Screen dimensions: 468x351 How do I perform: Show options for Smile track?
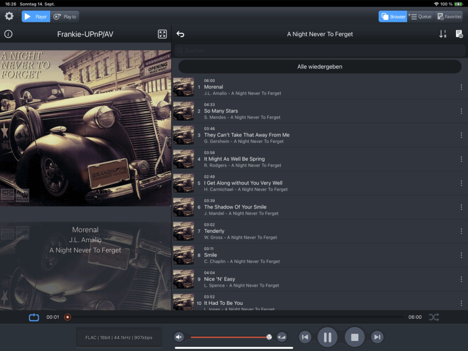461,255
